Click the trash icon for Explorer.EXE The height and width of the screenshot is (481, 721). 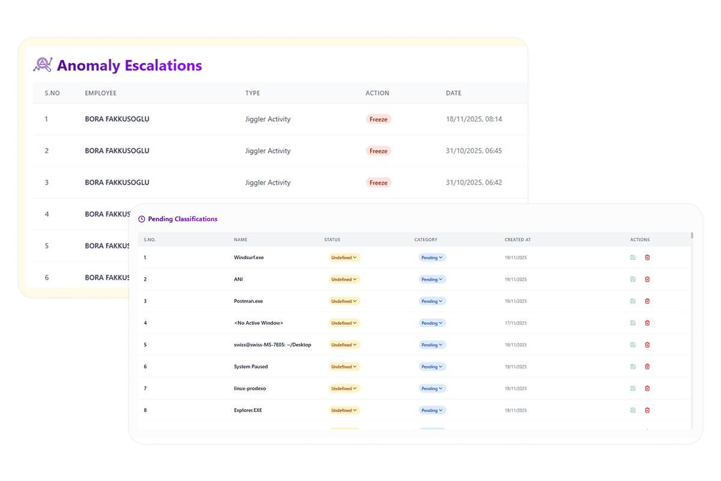[x=647, y=411]
